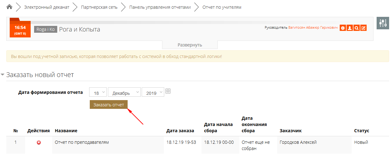Open Вагитосян Абажюр Гарикович profile link
This screenshot has width=391, height=155.
click(313, 28)
